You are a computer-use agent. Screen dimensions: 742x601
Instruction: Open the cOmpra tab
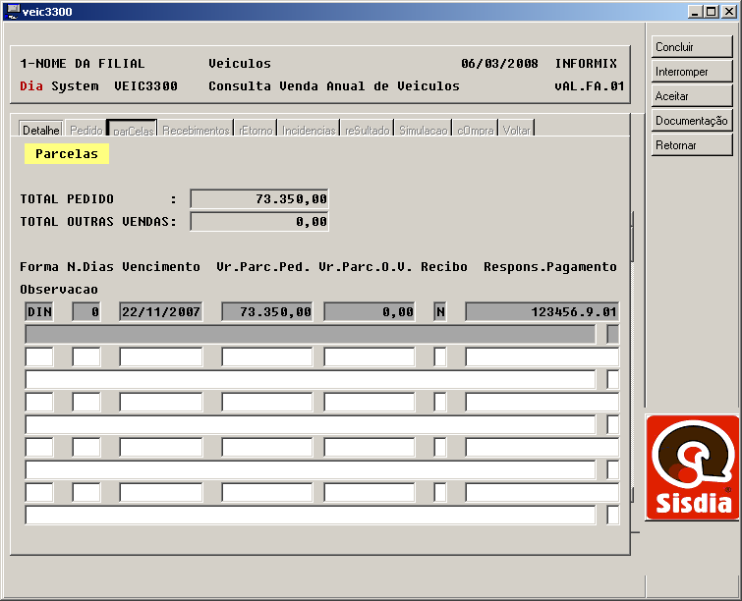click(x=475, y=130)
